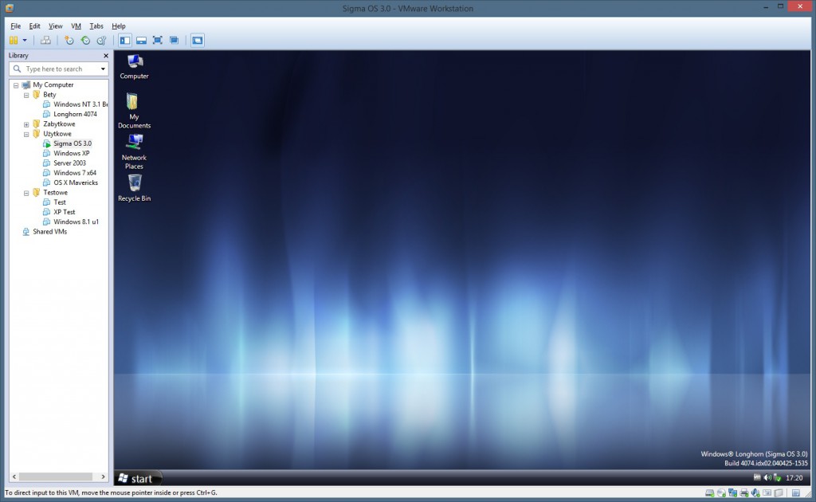Open the Tabs menu
This screenshot has width=816, height=502.
pyautogui.click(x=96, y=26)
